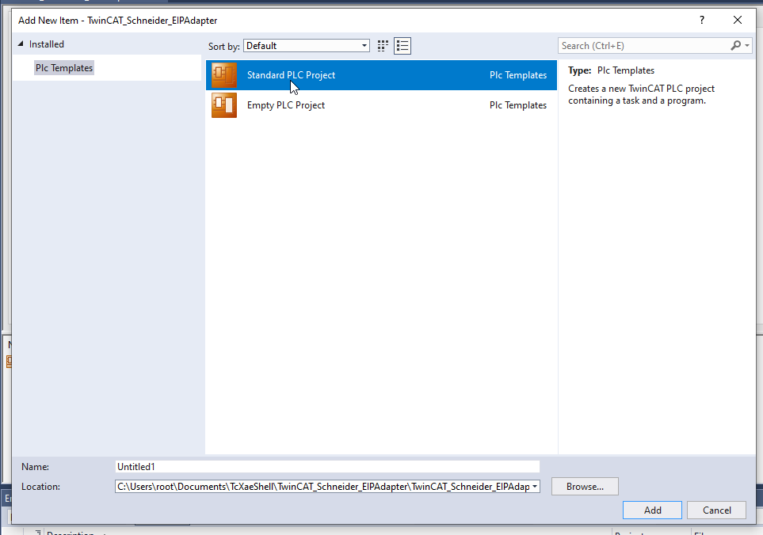
Task: Select Plc Templates in the tree
Action: point(64,68)
